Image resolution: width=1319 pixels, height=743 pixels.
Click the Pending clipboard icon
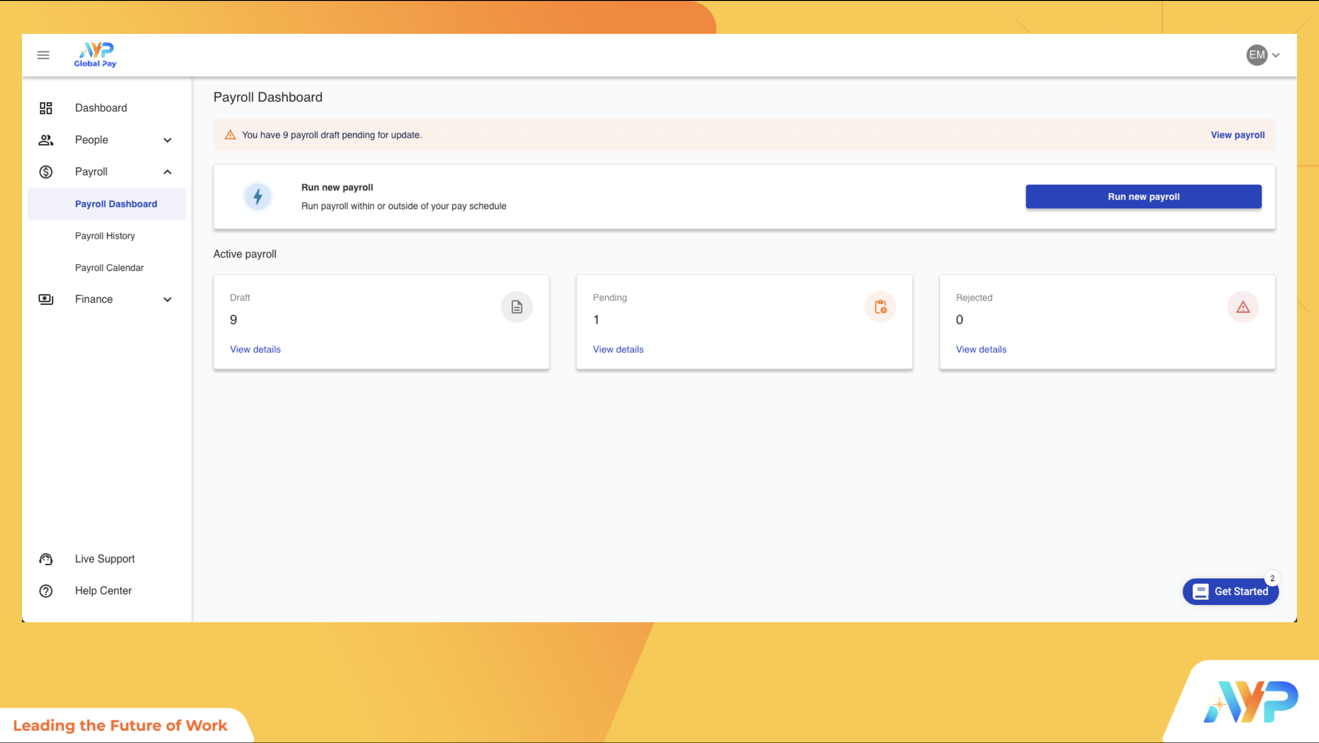880,307
